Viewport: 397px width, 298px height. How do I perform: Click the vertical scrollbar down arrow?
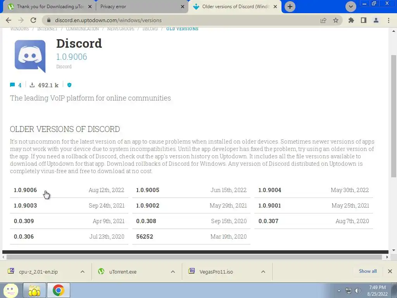tap(394, 250)
